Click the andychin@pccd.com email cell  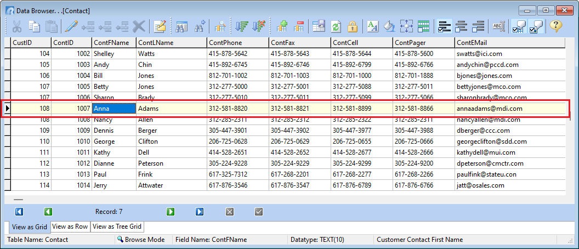click(510, 65)
